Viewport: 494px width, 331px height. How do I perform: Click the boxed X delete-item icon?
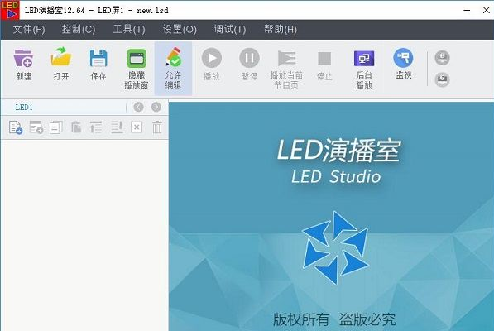pyautogui.click(x=137, y=127)
